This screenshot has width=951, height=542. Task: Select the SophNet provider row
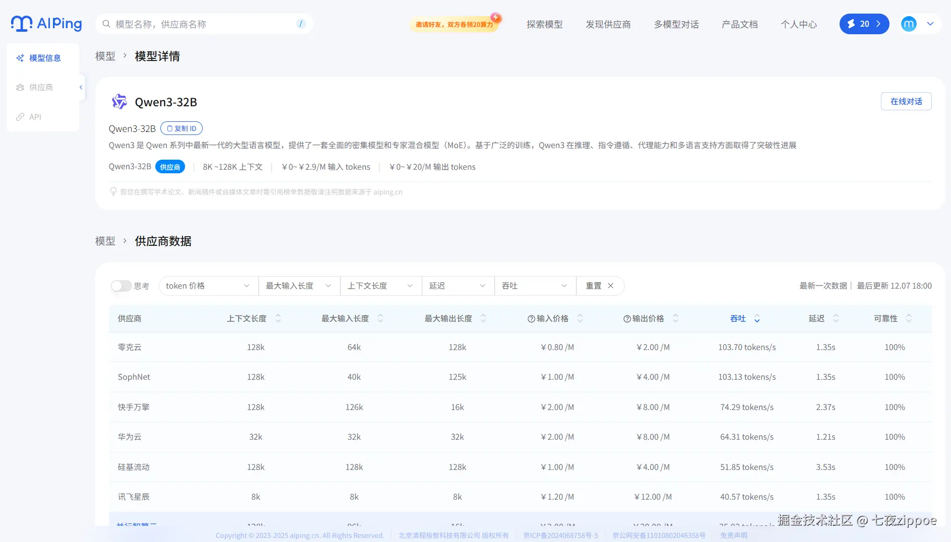520,377
